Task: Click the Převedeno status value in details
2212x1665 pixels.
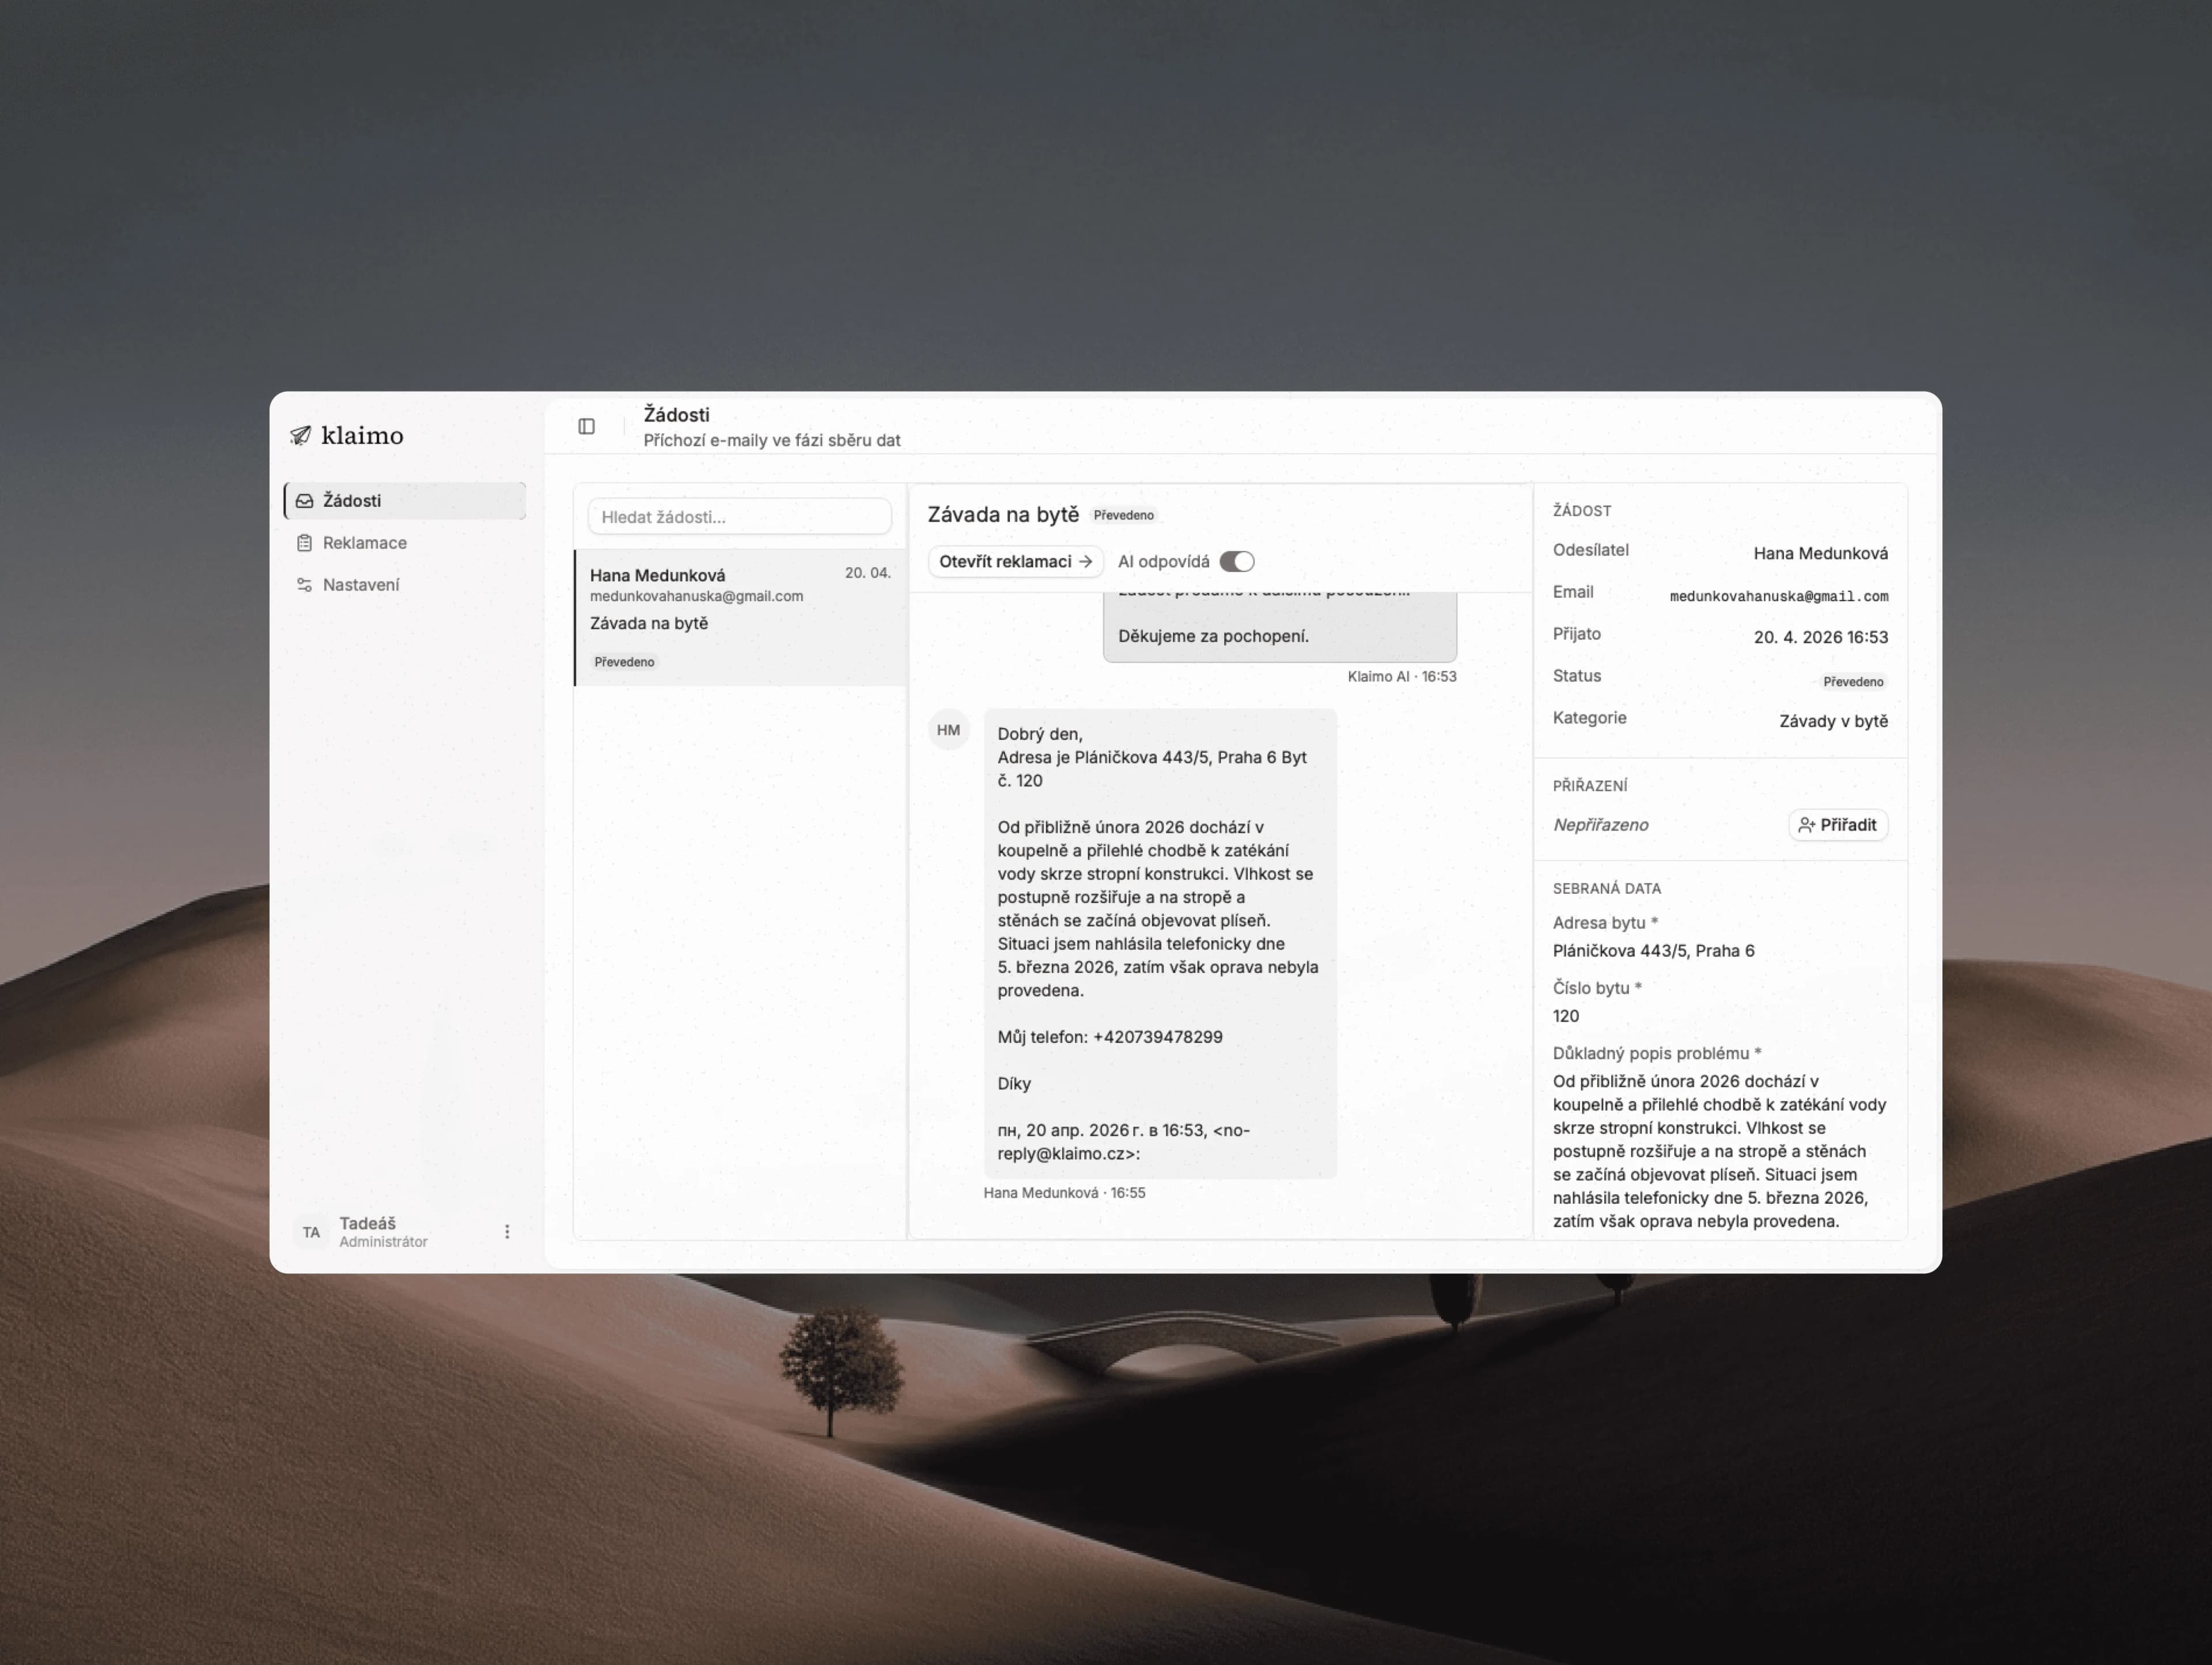Action: (x=1853, y=681)
